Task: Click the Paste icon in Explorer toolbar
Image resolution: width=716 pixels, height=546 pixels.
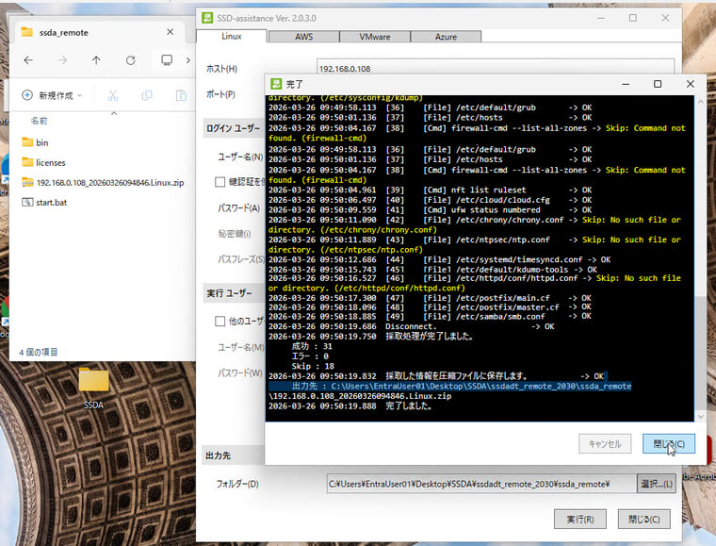Action: pyautogui.click(x=181, y=95)
